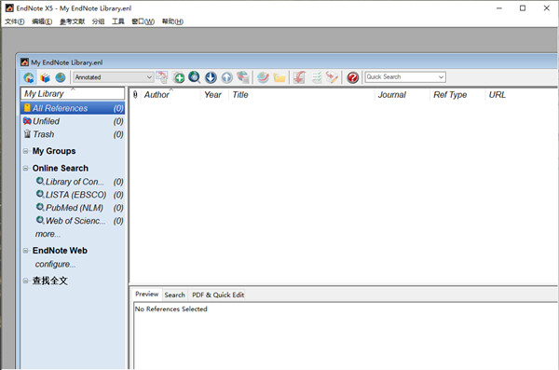Image resolution: width=559 pixels, height=370 pixels.
Task: Click the red Help question mark icon
Action: 352,77
